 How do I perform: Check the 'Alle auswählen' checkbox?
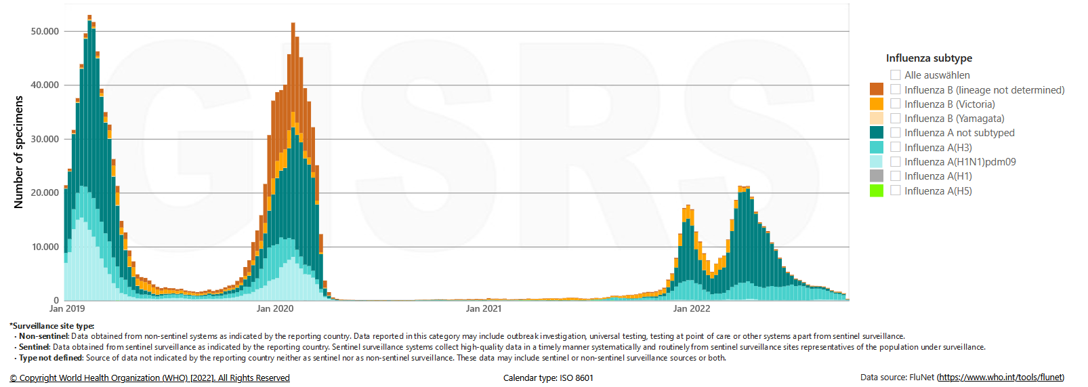895,75
